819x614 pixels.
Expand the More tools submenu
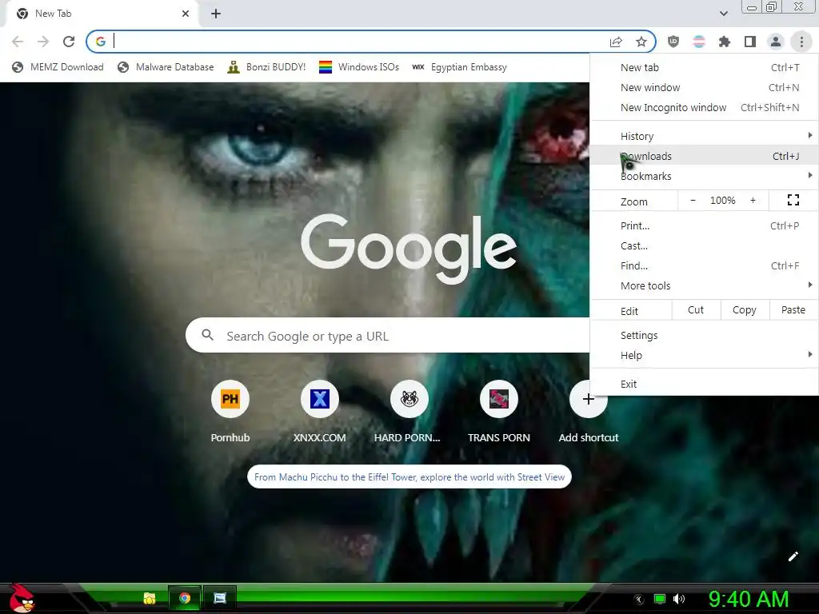(x=704, y=285)
